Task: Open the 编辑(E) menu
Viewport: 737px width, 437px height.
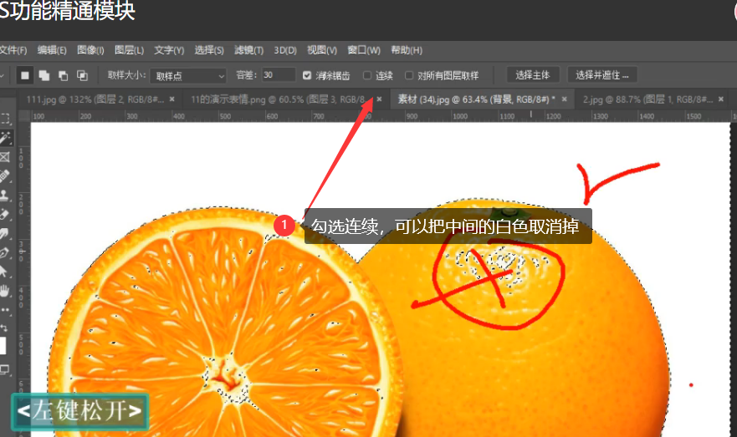Action: tap(52, 50)
